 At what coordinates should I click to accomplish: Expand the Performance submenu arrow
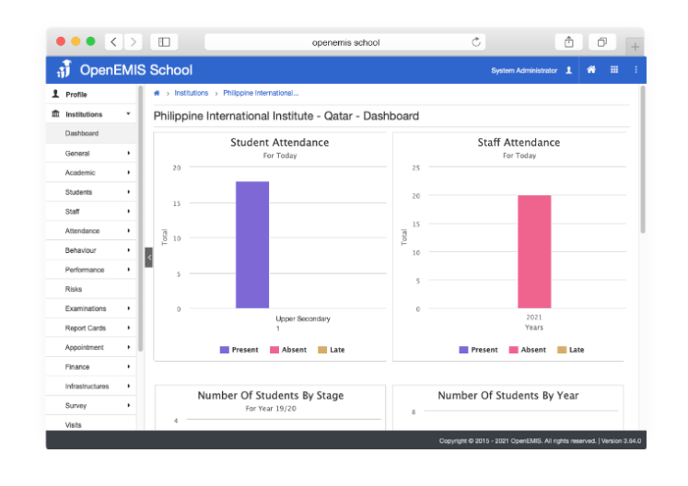pyautogui.click(x=129, y=270)
